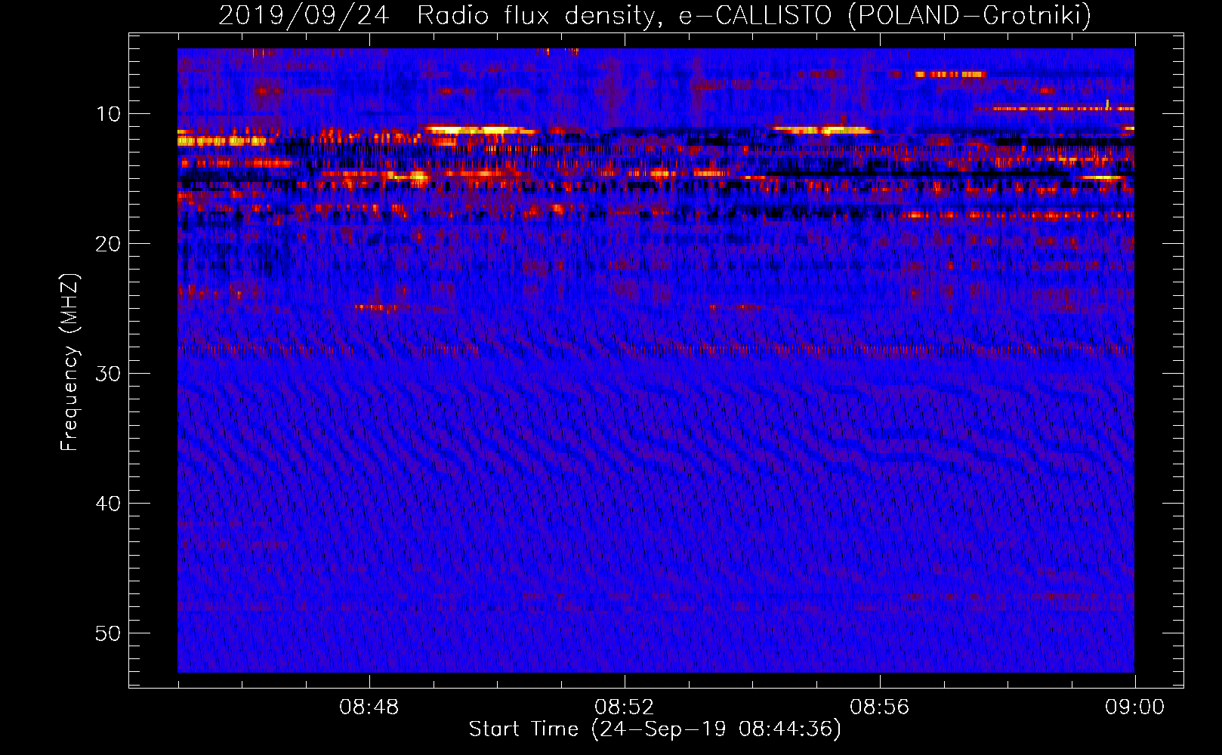Click the 'Start Time (24-Sep-19 08:44:36)' label
Image resolution: width=1222 pixels, height=755 pixels.
[x=655, y=729]
